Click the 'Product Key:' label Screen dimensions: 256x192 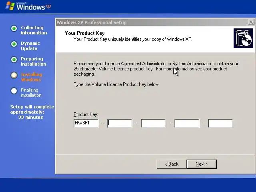86,114
